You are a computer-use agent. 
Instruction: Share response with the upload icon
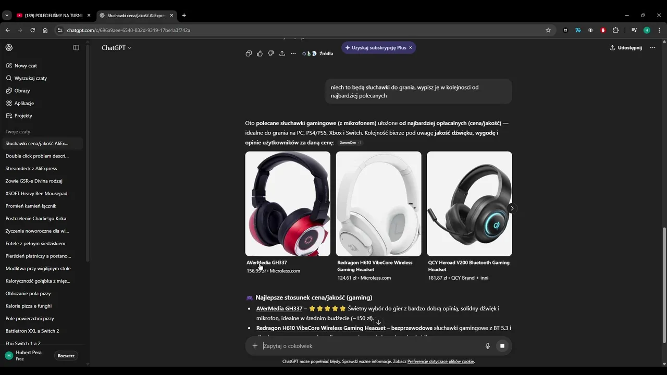click(282, 54)
